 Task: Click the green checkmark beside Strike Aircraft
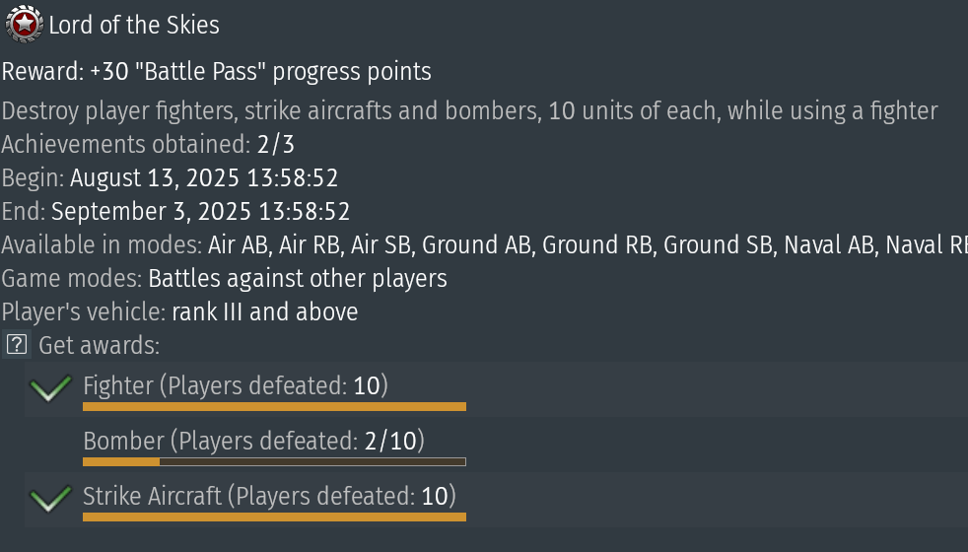pos(50,498)
